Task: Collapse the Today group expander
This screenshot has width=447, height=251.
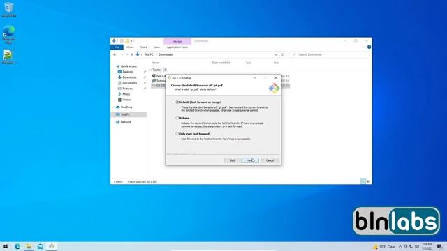Action: pyautogui.click(x=150, y=70)
